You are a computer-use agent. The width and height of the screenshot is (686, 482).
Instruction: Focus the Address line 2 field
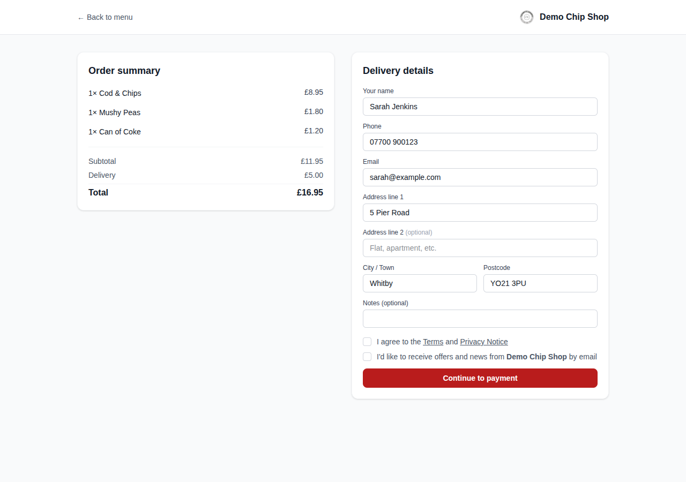pos(480,248)
